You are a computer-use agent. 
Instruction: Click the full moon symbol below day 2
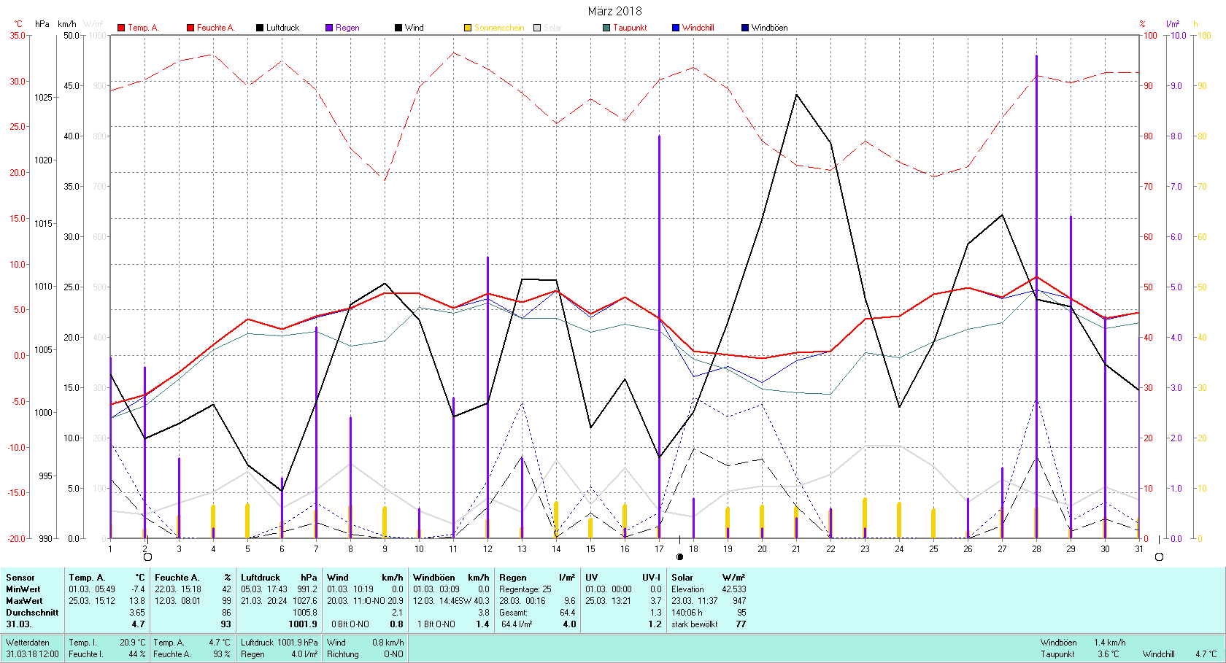147,557
